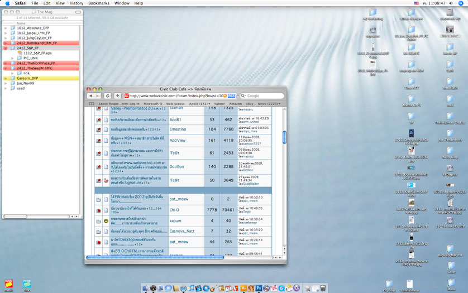
Task: Click the Yahoo! bookmark link
Action: [x=219, y=104]
